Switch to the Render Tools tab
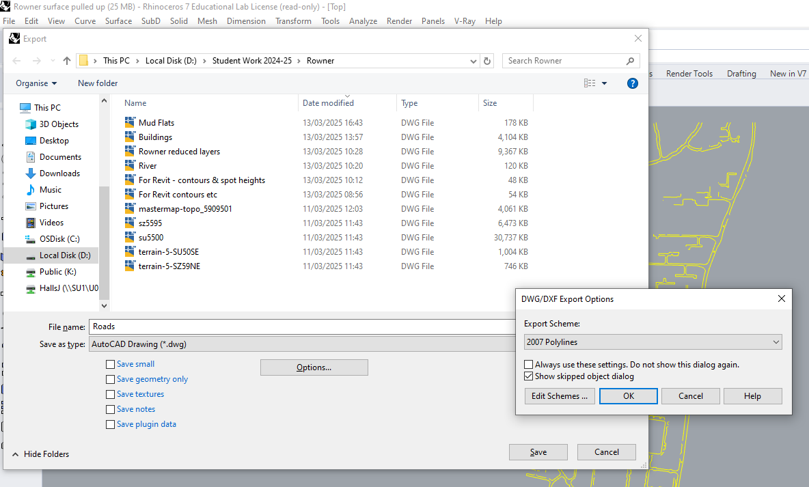The height and width of the screenshot is (487, 809). coord(689,74)
